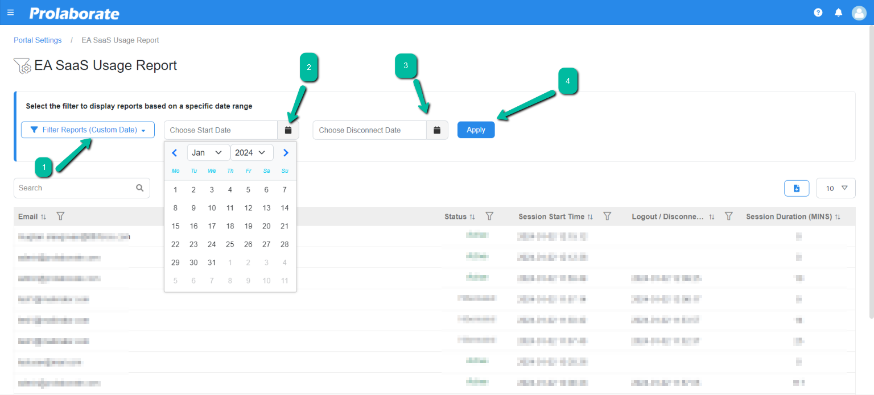Viewport: 874px width, 395px height.
Task: Filter the Session Start Time column
Action: (607, 217)
